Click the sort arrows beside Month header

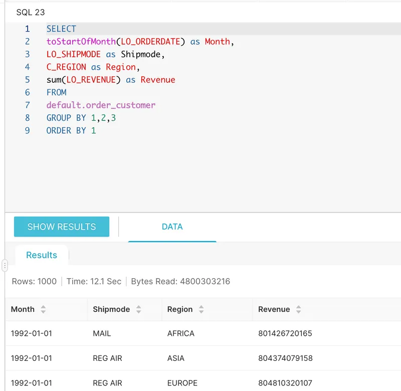43,309
